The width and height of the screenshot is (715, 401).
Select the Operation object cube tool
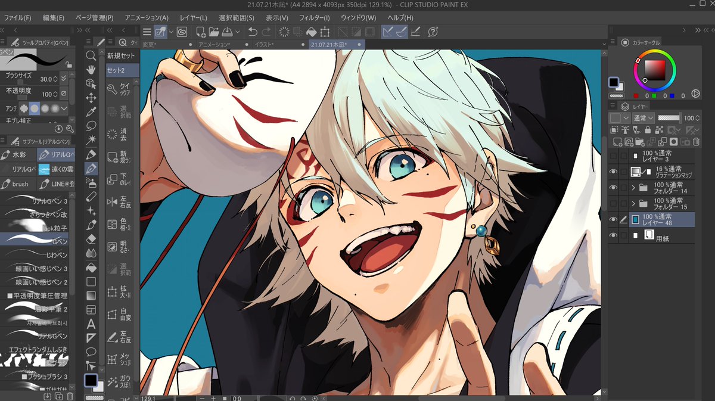click(x=91, y=83)
